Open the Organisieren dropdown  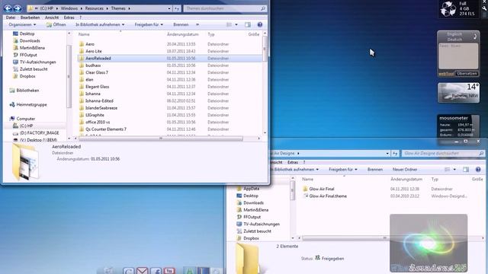tap(22, 24)
